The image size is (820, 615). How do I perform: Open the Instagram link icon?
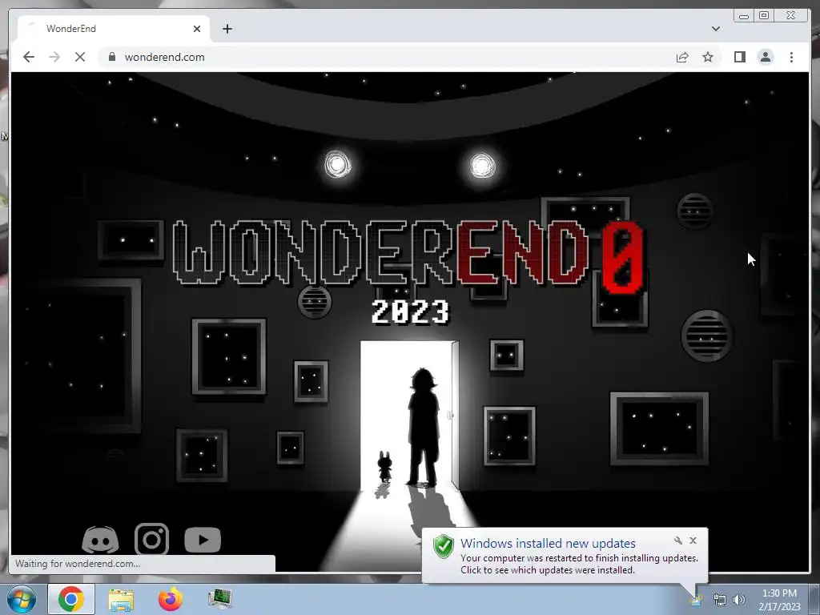[151, 539]
